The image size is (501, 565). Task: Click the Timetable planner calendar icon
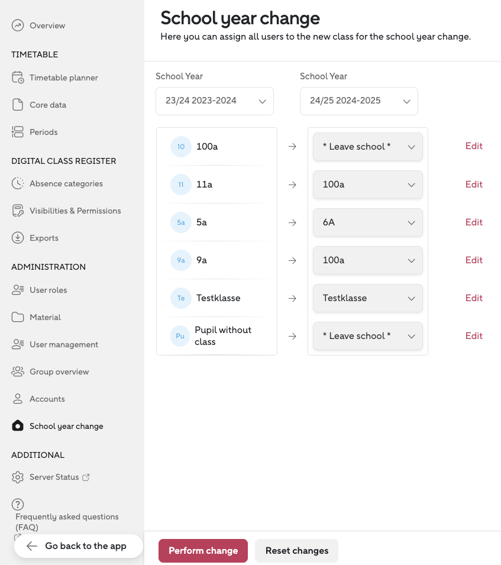click(x=18, y=78)
